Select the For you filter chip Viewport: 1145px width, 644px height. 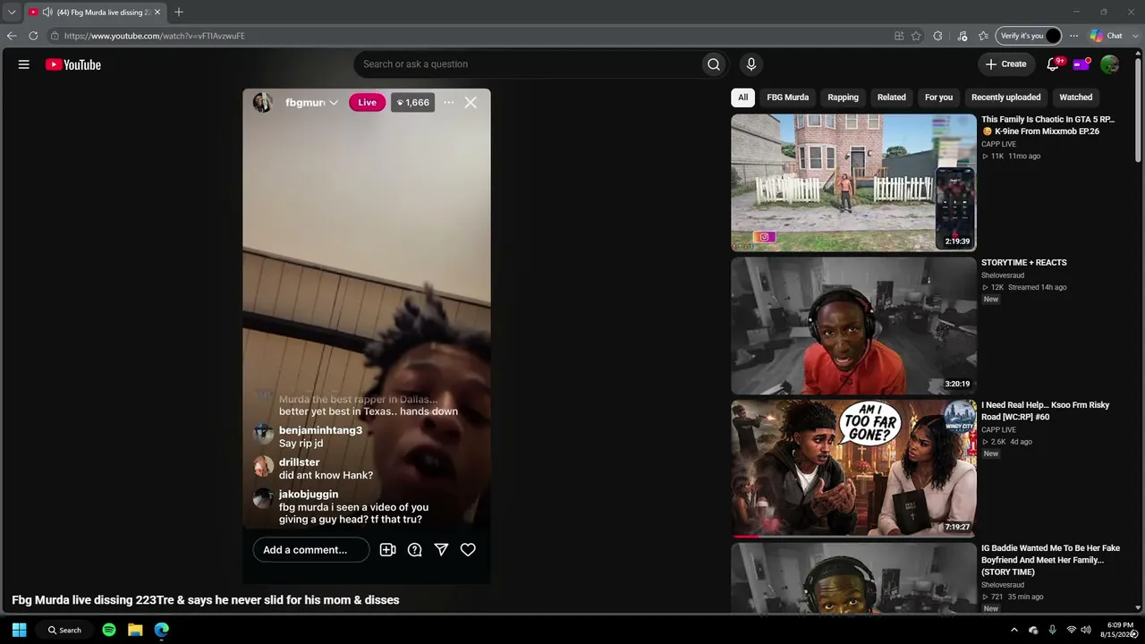coord(938,97)
